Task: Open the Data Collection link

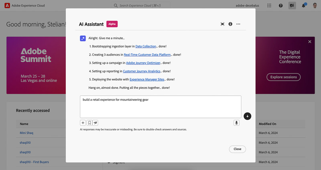Action: tap(146, 46)
